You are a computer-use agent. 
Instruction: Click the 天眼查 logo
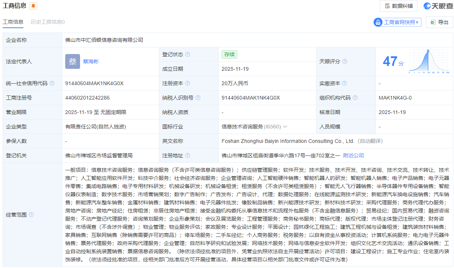pos(438,6)
